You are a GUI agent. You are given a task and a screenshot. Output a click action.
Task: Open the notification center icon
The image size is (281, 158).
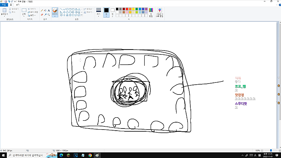(x=277, y=155)
